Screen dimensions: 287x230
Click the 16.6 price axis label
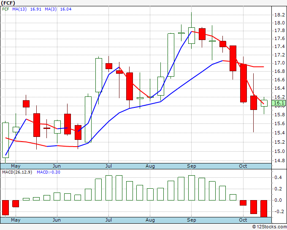(x=279, y=80)
